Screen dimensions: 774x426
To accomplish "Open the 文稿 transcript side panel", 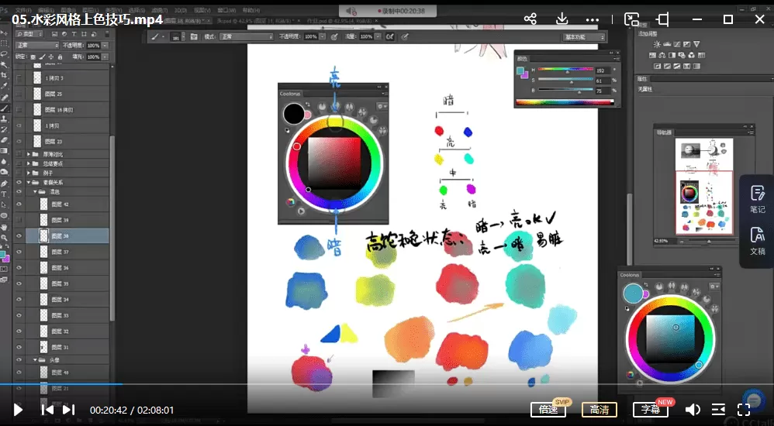I will point(757,241).
